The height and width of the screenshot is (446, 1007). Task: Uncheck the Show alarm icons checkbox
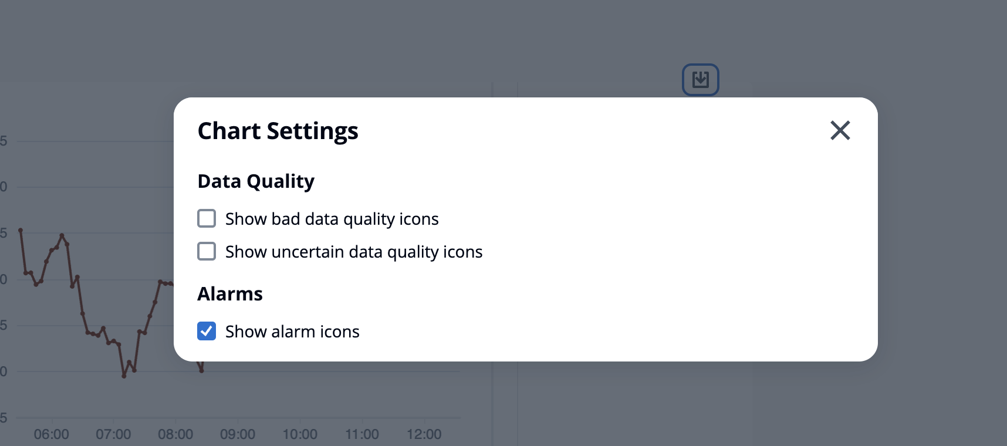(207, 331)
